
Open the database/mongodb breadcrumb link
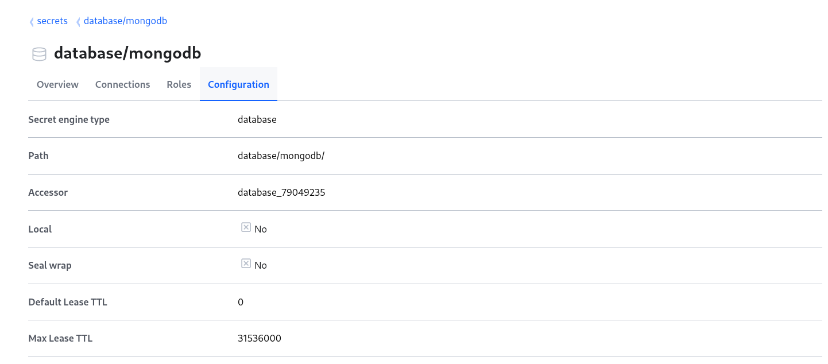[x=125, y=21]
